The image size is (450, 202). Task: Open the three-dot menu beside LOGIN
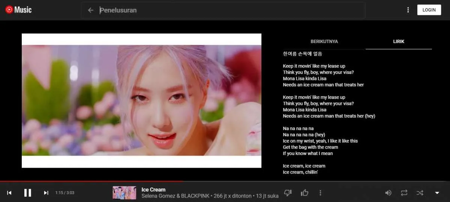(x=408, y=10)
